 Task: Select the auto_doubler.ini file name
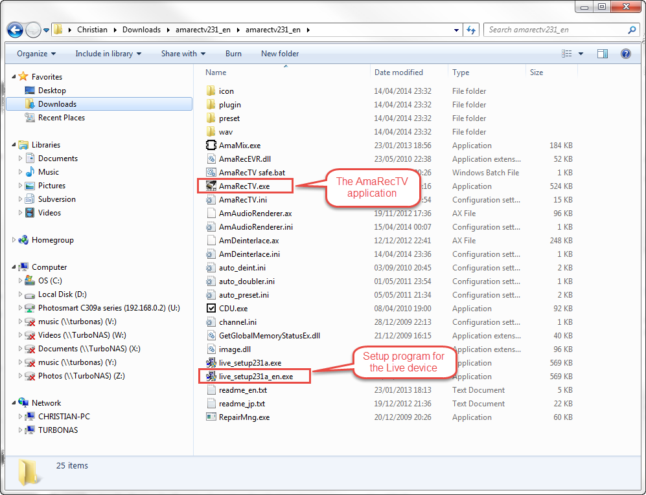247,281
